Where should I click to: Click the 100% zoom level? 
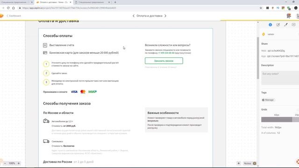[12, 163]
